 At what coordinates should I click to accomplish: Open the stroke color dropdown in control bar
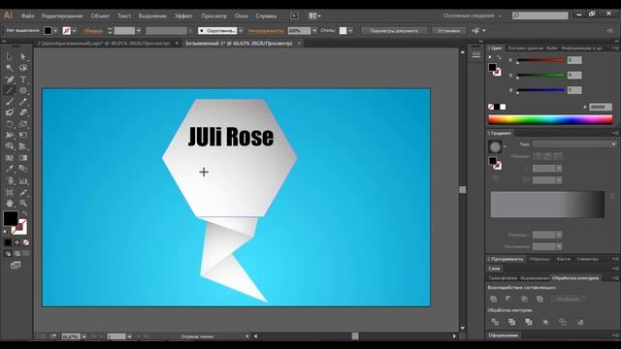[x=74, y=30]
